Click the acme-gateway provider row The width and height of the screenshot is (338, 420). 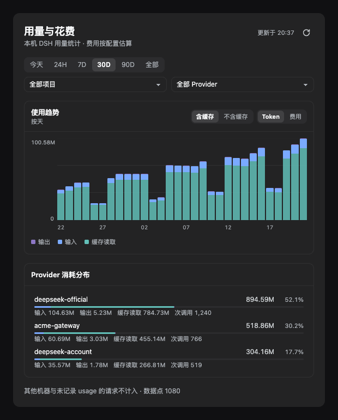pos(169,332)
